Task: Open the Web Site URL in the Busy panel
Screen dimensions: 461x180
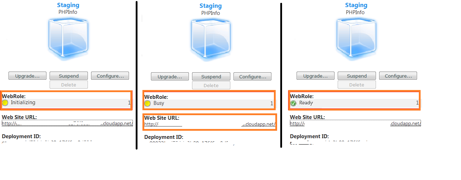Action: point(210,124)
